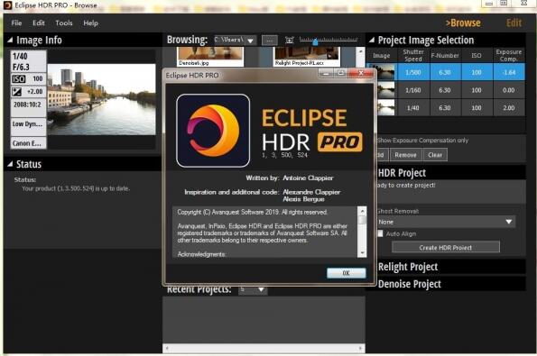Select the Denoise6.jpg thumbnail
The height and width of the screenshot is (356, 537).
210,57
